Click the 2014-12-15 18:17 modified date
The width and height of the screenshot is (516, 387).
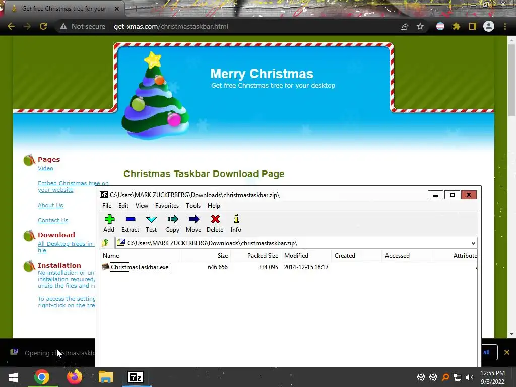[x=306, y=267]
